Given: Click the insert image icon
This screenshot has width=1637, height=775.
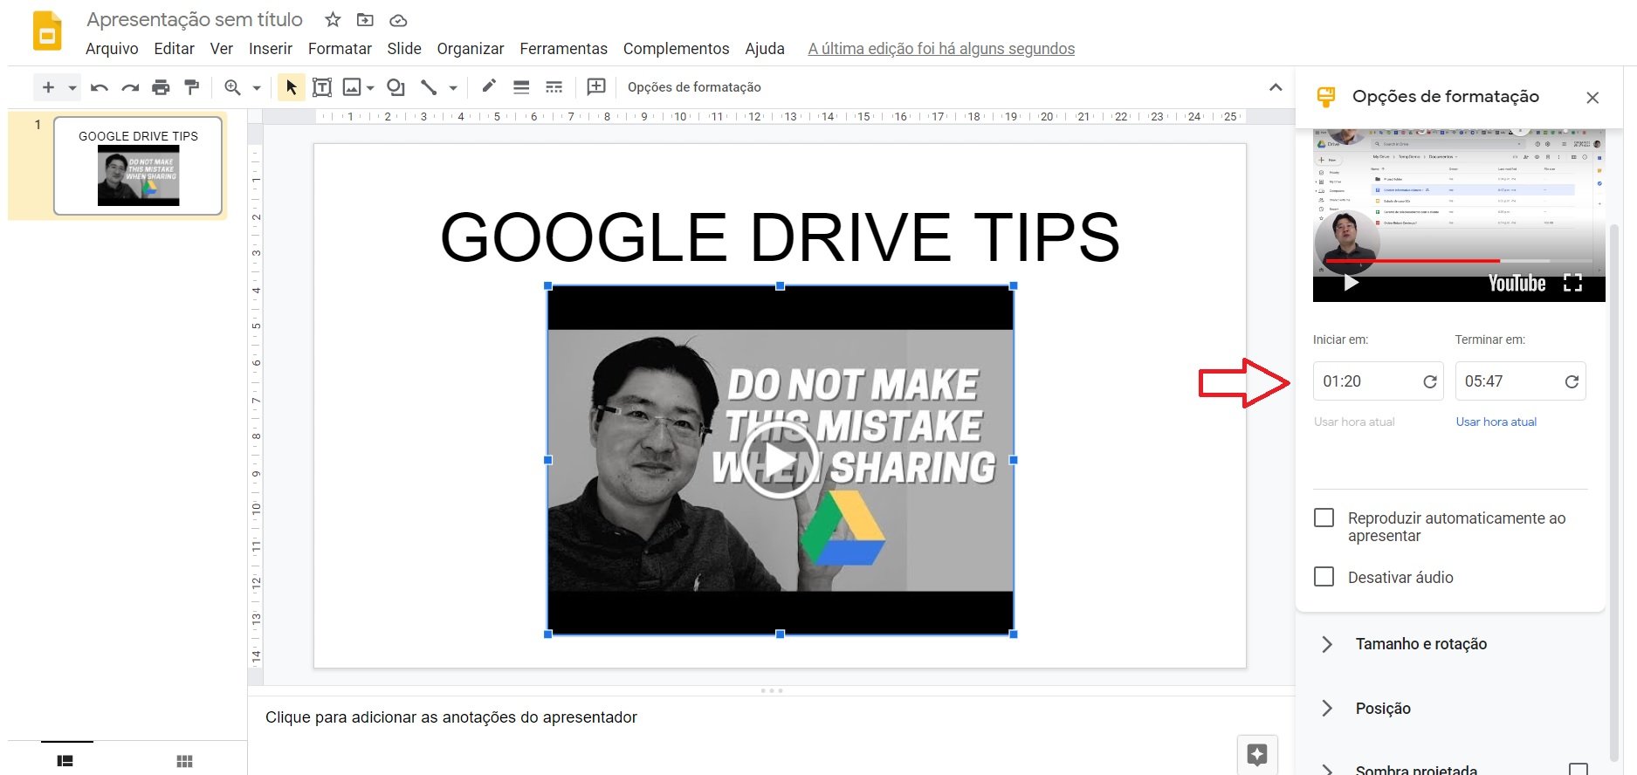Looking at the screenshot, I should pyautogui.click(x=352, y=87).
